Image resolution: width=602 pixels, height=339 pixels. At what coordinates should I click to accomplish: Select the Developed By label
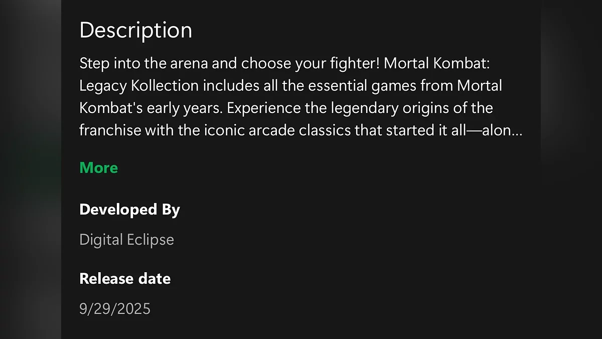129,209
